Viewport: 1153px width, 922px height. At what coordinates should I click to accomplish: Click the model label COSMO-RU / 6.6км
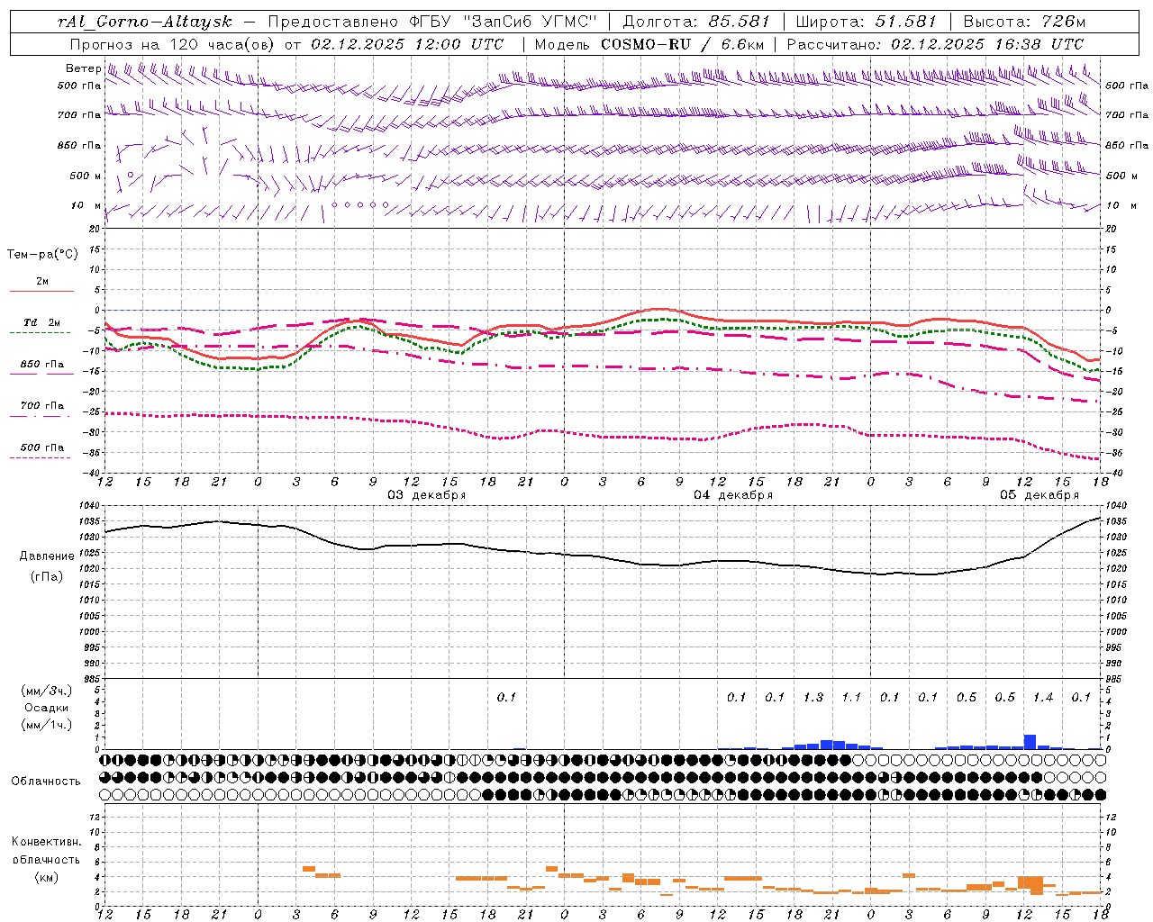(x=683, y=44)
